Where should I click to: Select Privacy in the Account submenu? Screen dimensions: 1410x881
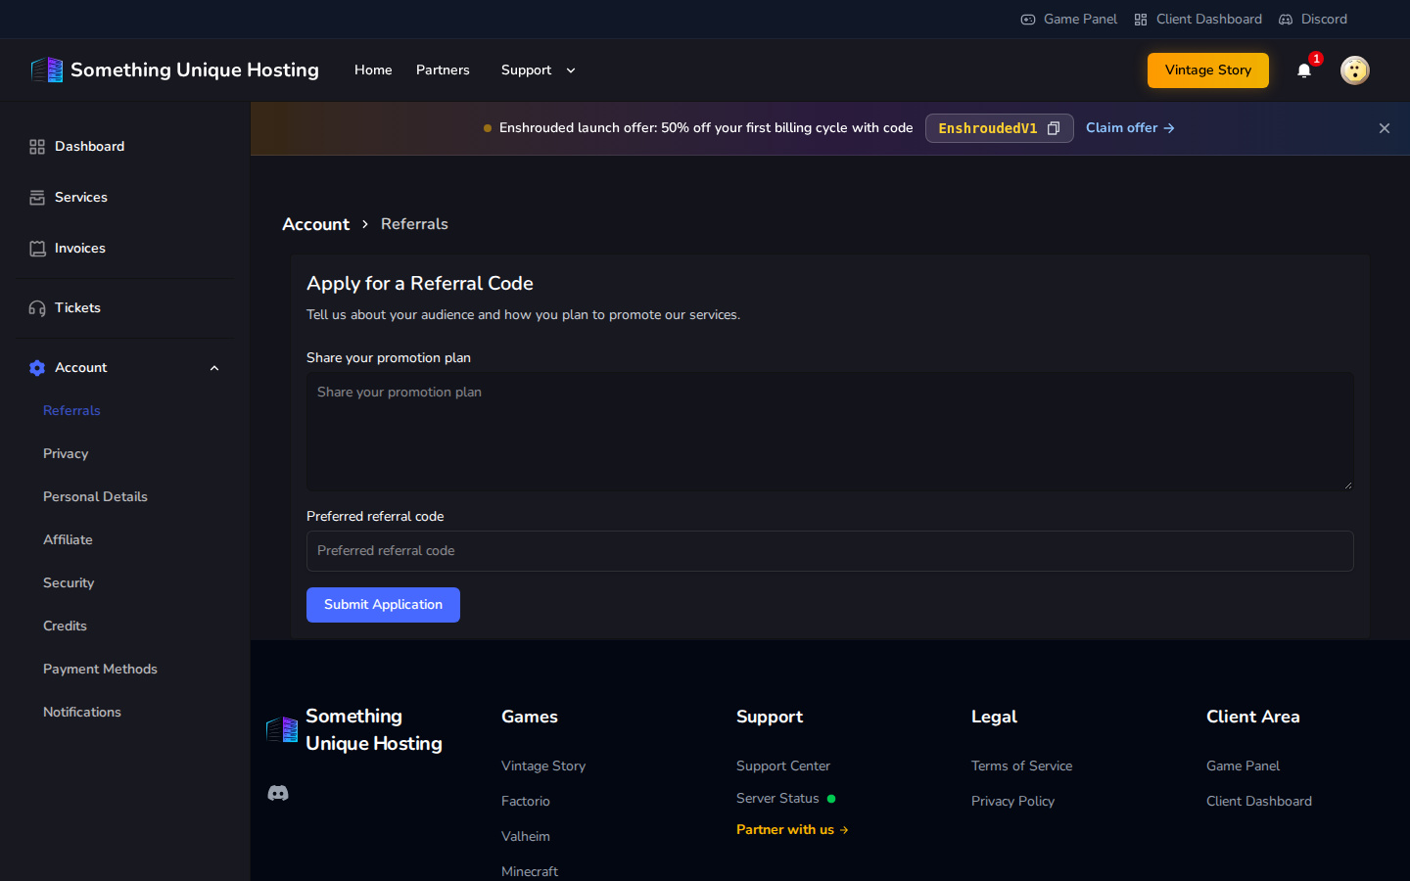pos(66,454)
